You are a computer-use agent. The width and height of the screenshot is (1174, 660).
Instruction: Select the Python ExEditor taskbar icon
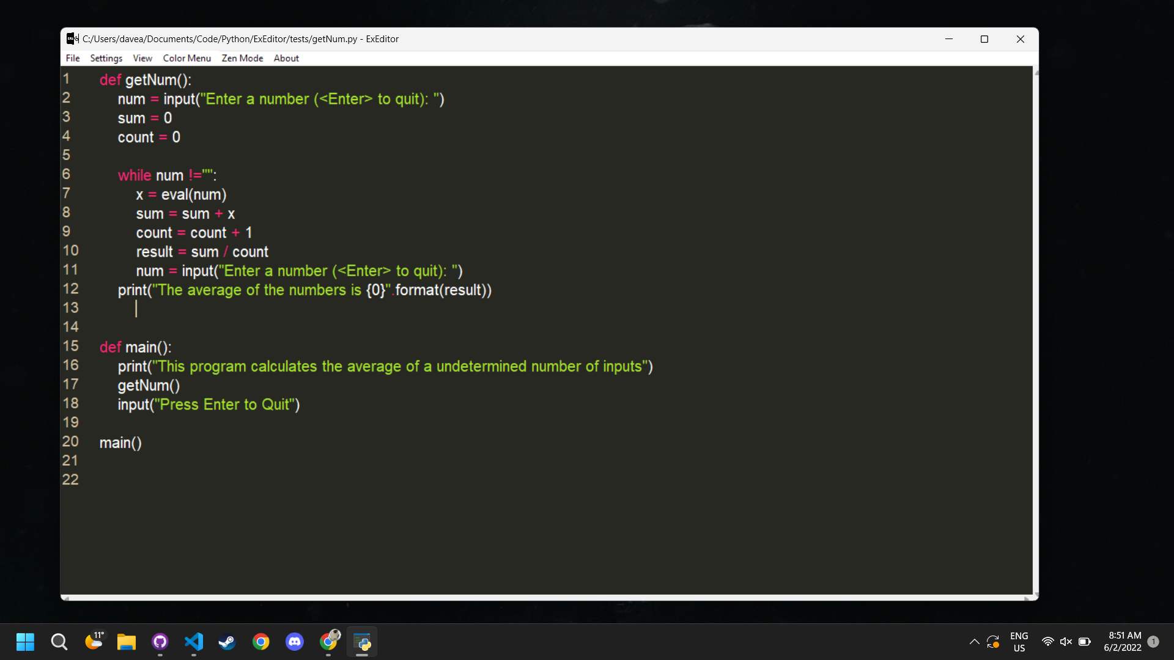[362, 642]
